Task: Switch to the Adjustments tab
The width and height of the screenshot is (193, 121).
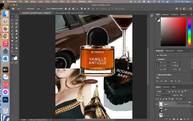Action: tap(170, 51)
